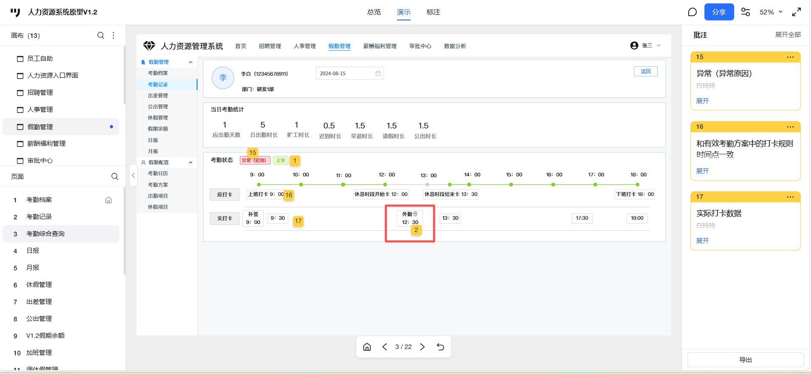The image size is (811, 374).
Task: Open page 6 休假管理
Action: pyautogui.click(x=61, y=285)
